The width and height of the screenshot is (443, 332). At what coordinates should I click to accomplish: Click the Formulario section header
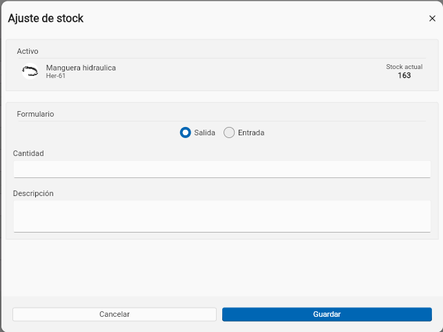coord(35,114)
